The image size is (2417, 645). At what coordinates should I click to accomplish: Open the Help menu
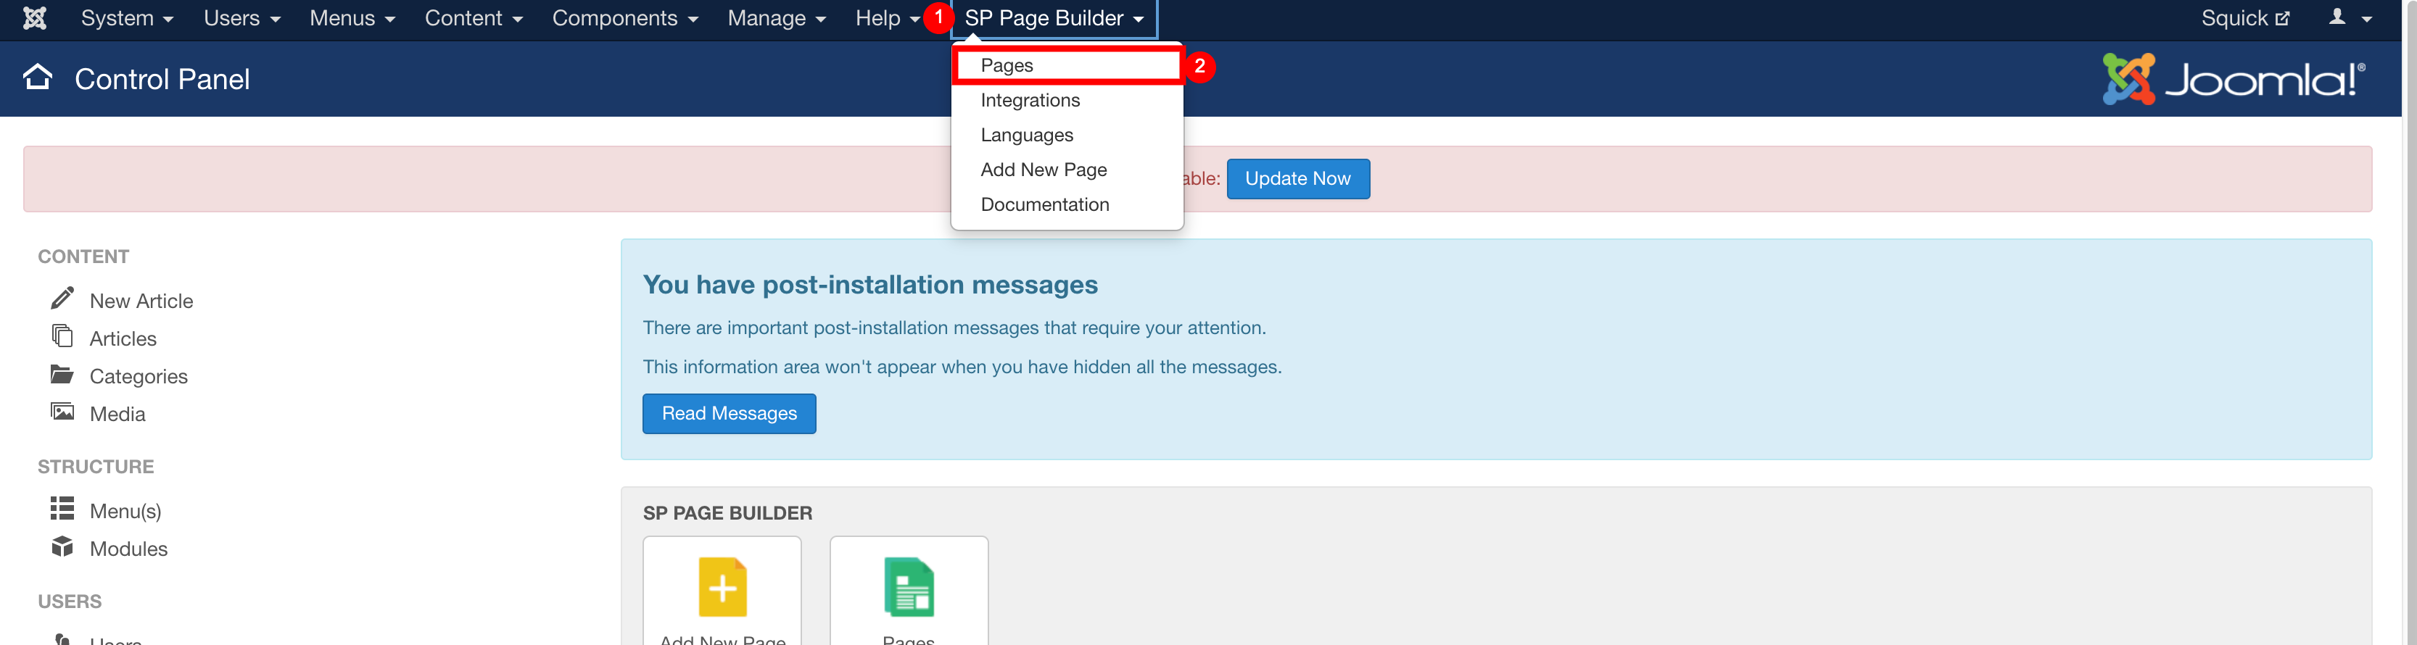887,18
